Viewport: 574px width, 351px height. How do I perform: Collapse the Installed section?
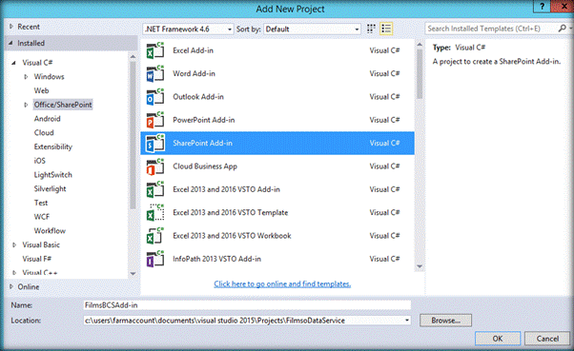coord(11,43)
